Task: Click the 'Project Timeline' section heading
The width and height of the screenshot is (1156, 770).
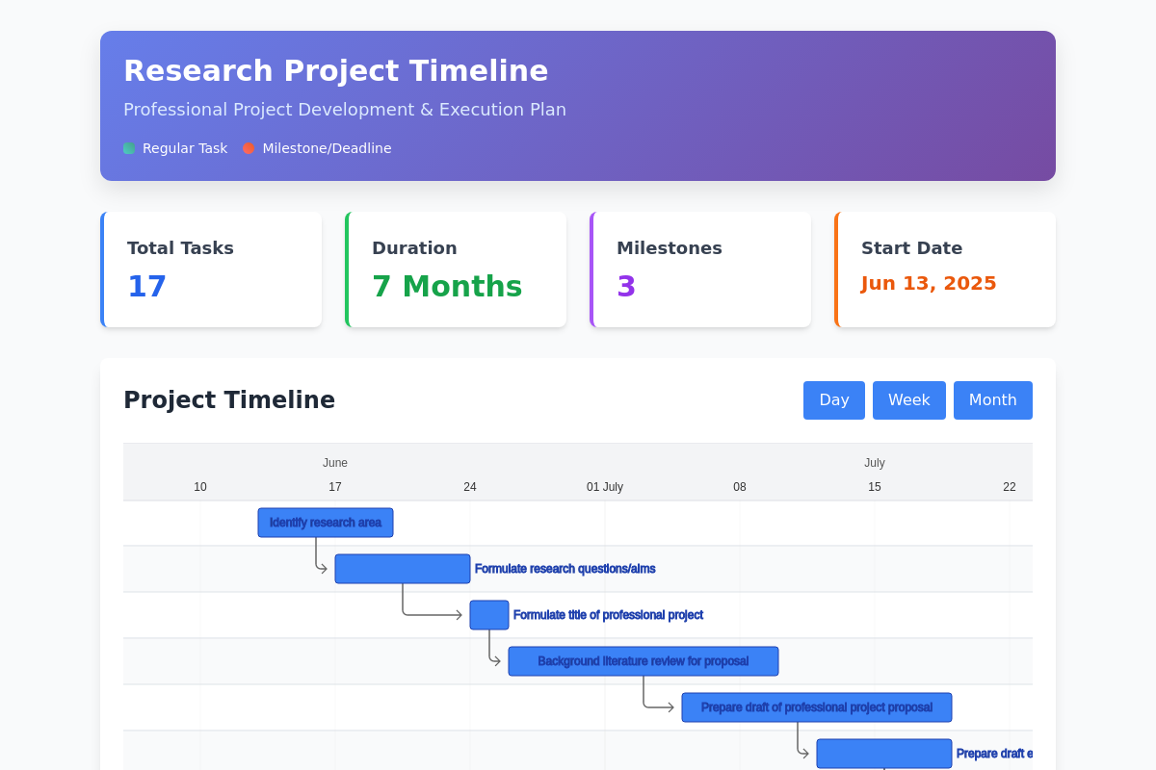Action: 229,399
